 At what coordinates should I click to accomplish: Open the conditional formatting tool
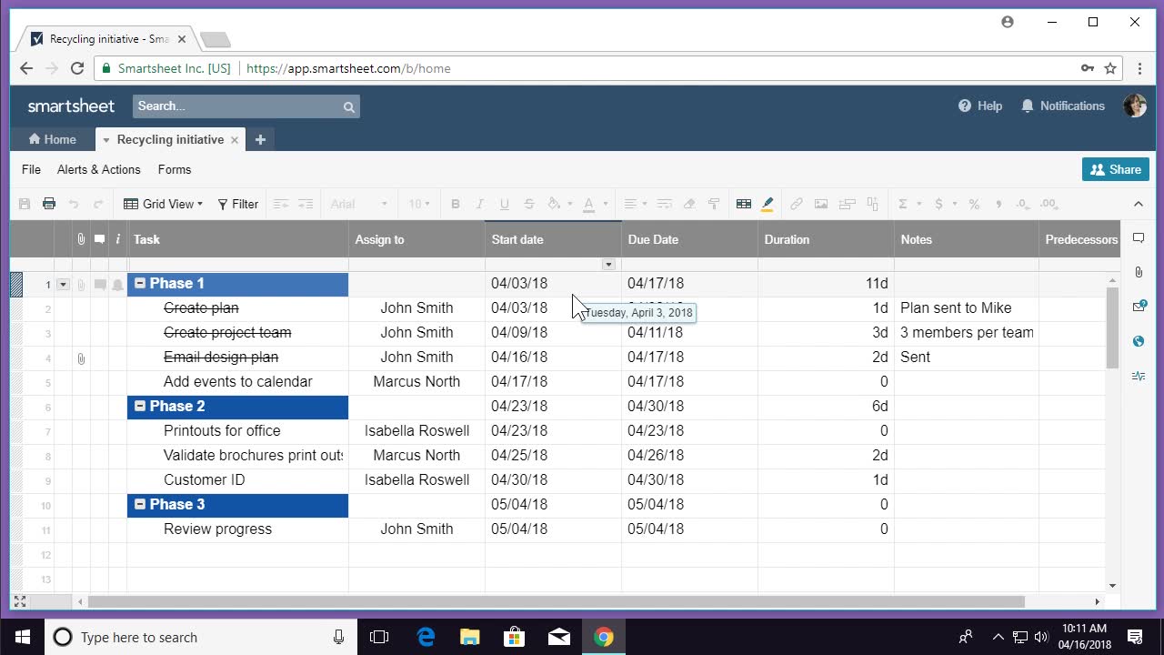[743, 204]
